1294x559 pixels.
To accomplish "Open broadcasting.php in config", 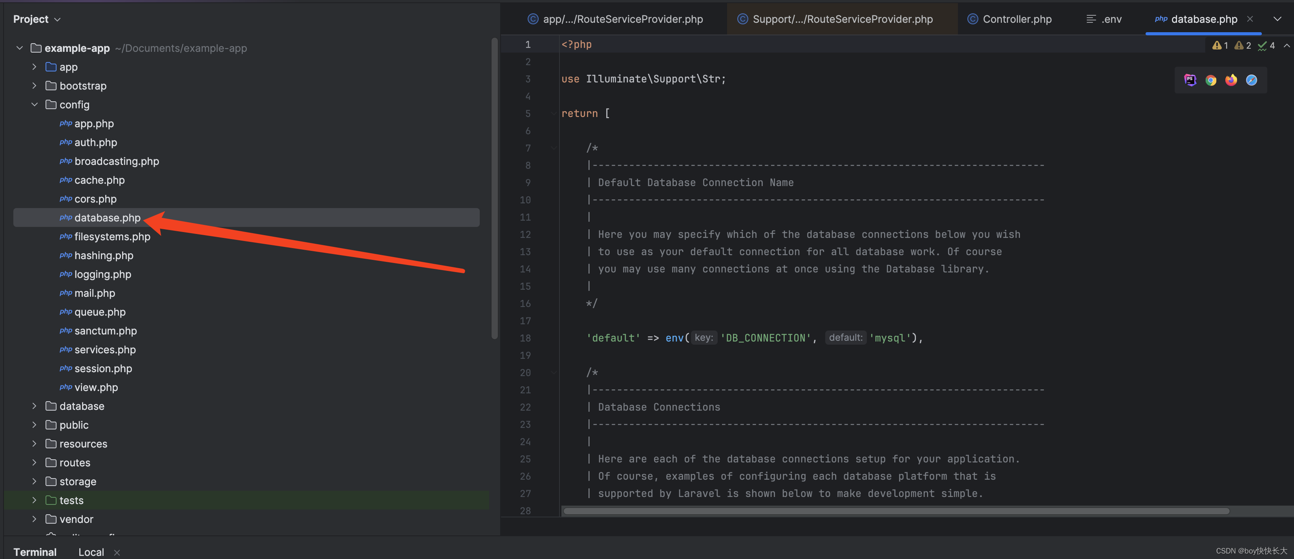I will pos(117,161).
